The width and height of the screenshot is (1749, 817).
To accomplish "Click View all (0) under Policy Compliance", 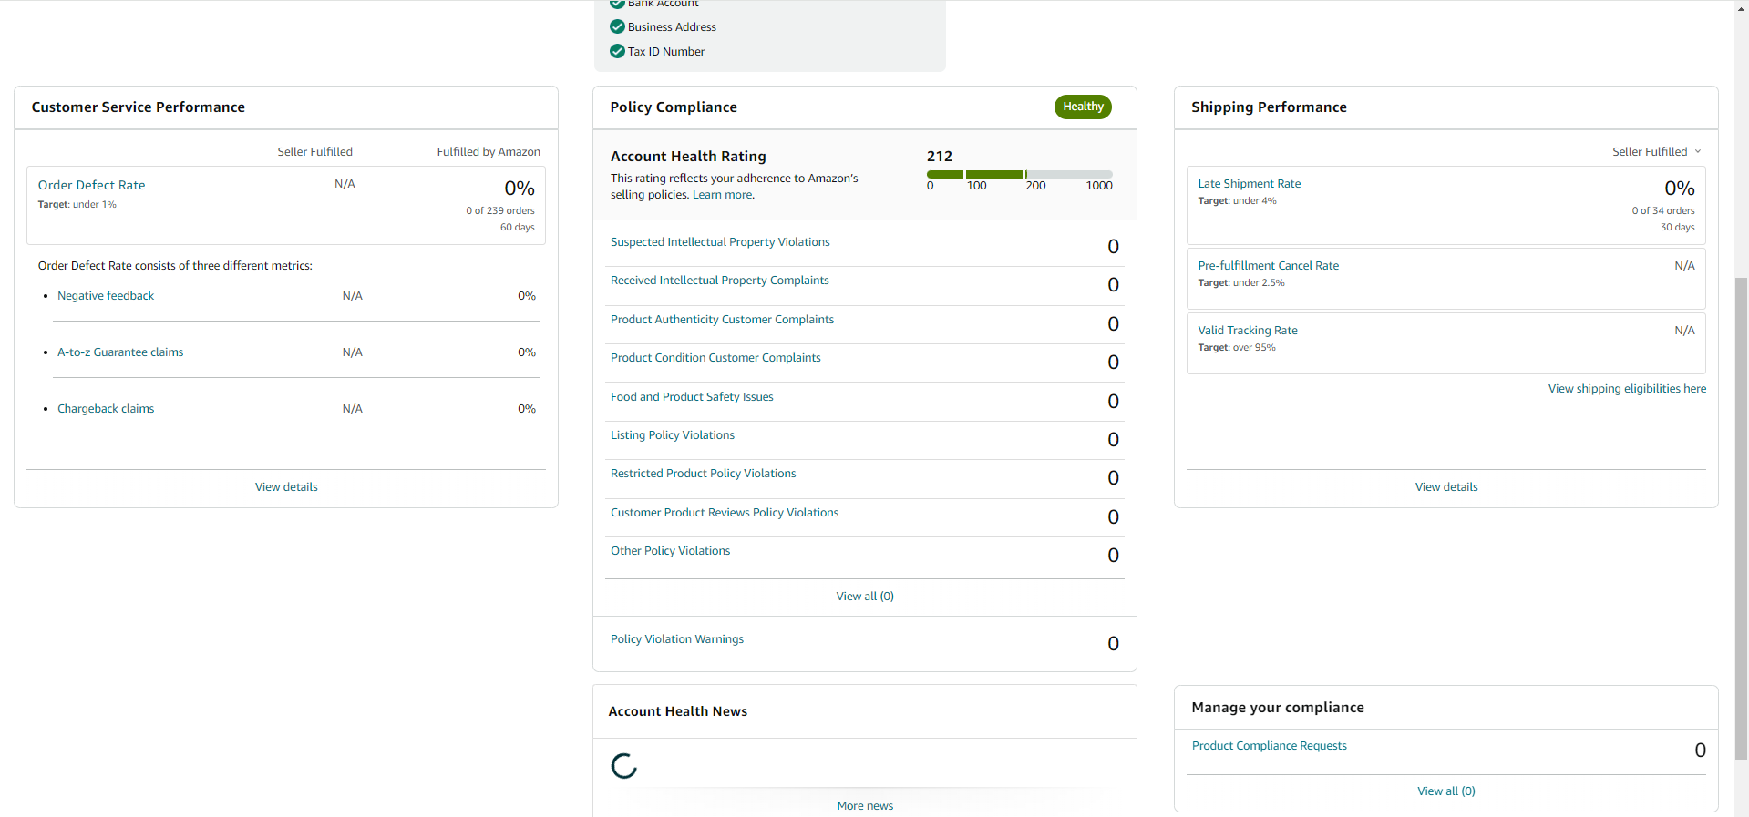I will click(x=865, y=597).
